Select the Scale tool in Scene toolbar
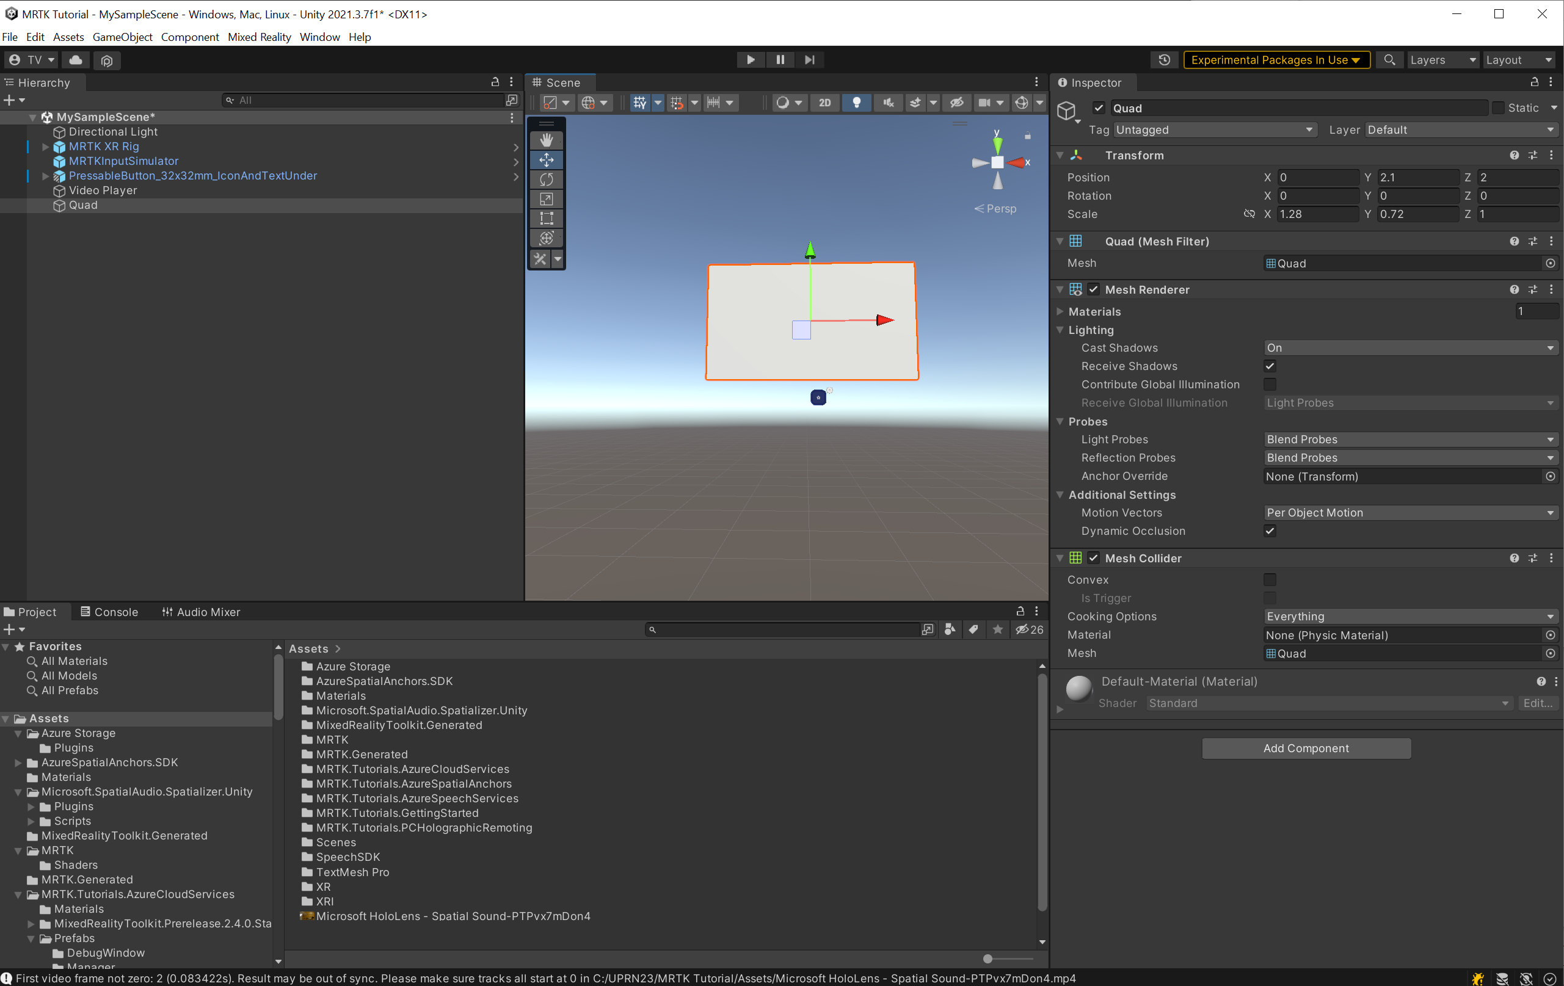 (x=546, y=198)
